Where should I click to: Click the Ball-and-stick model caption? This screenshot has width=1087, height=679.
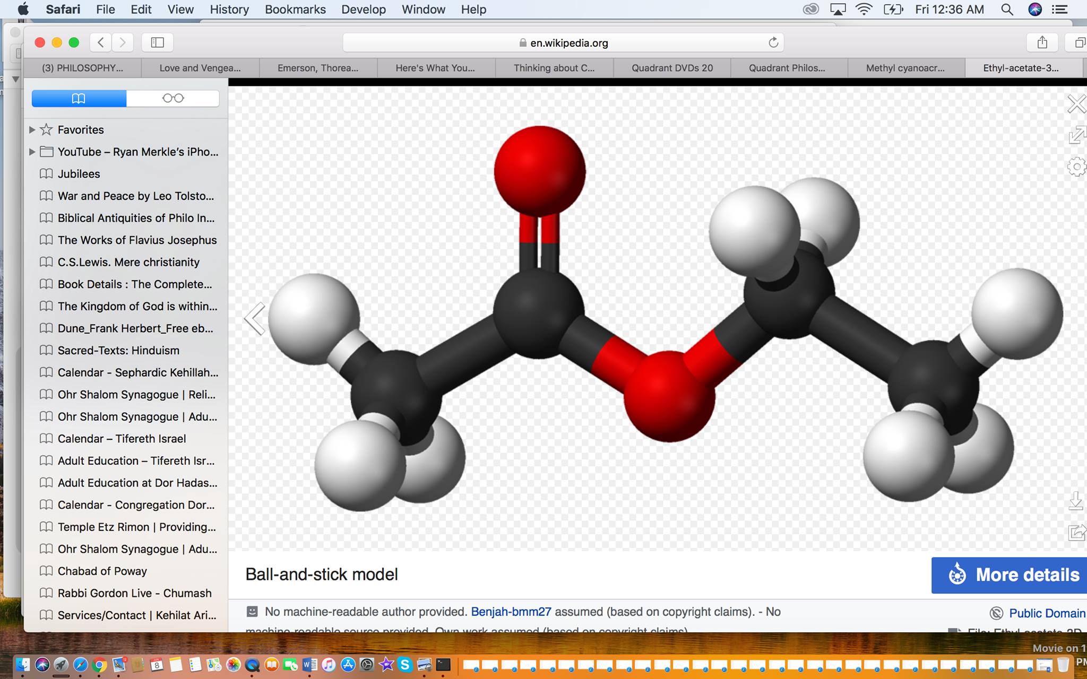[x=322, y=574]
